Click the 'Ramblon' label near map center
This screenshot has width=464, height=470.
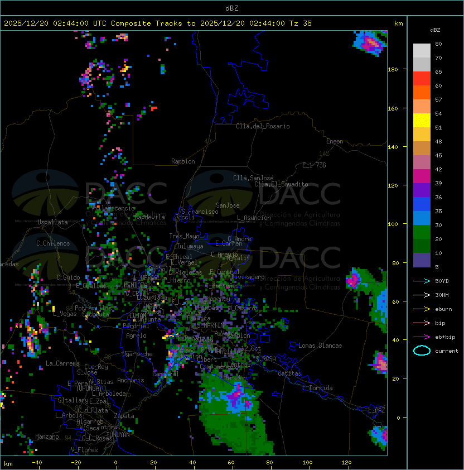click(183, 161)
